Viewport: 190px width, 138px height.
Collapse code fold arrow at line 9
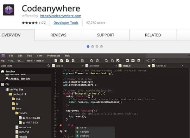(58, 93)
